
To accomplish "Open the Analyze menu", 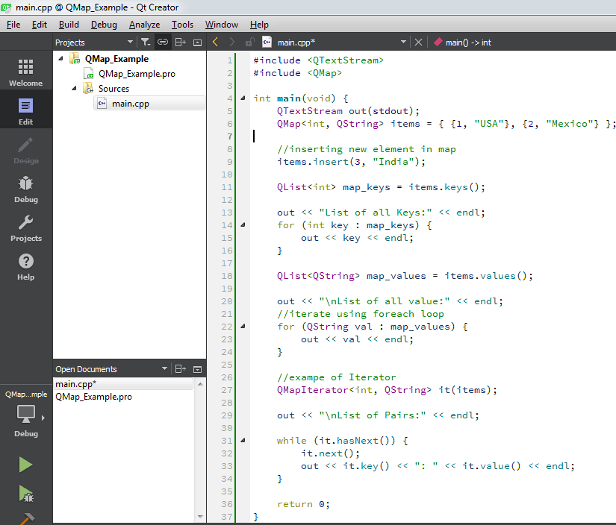I will pos(144,25).
